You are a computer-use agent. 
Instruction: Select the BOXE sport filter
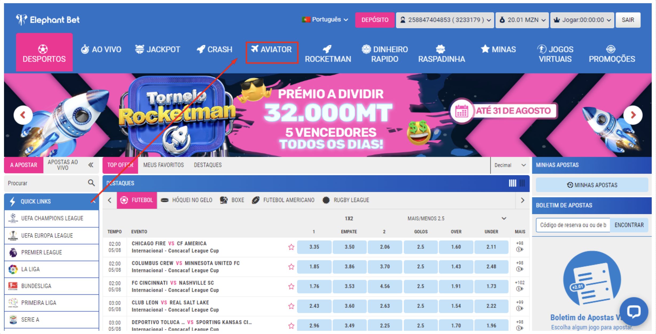232,200
